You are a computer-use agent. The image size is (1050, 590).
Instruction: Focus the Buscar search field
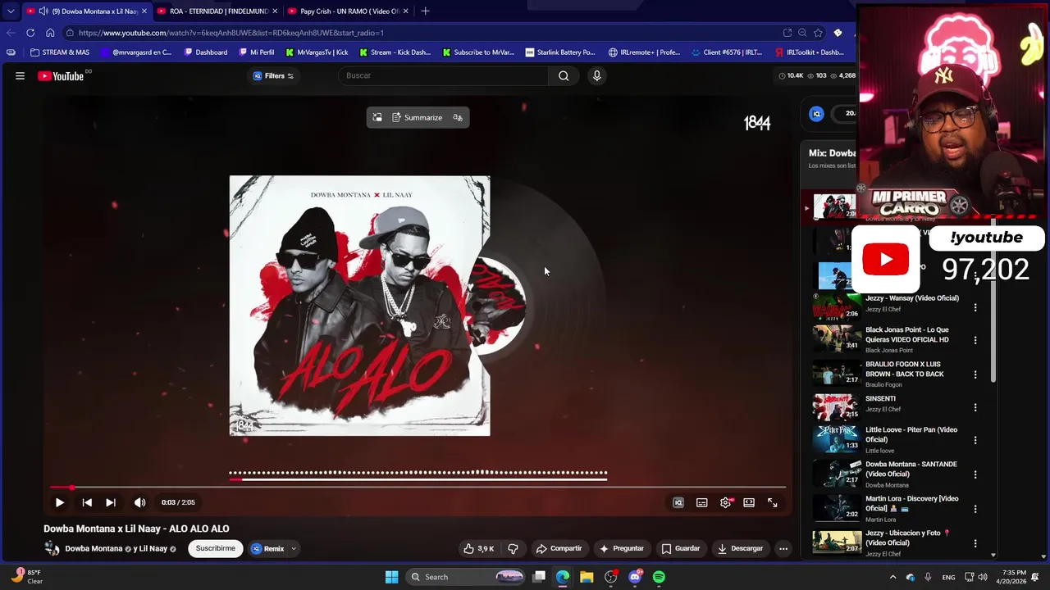click(x=443, y=75)
